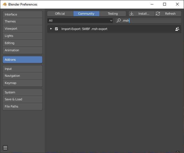184x153 pixels.
Task: Switch to Animation preferences
Action: 23,50
